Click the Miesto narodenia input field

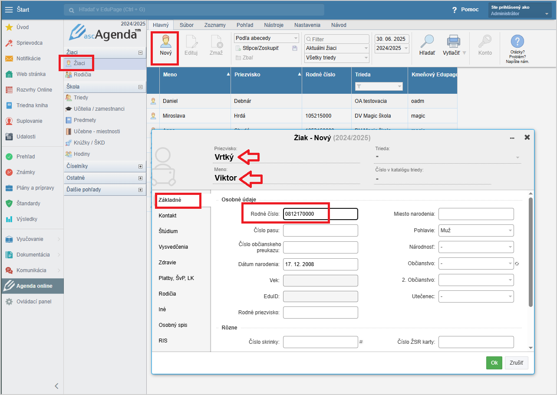coord(476,214)
